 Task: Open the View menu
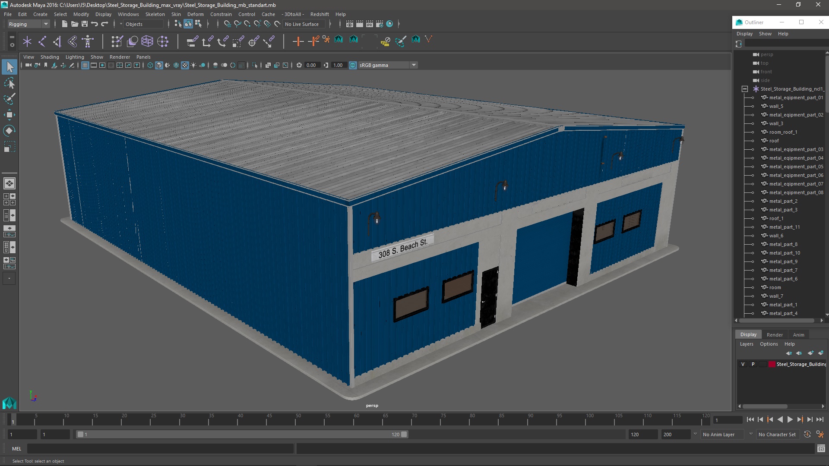pyautogui.click(x=28, y=57)
